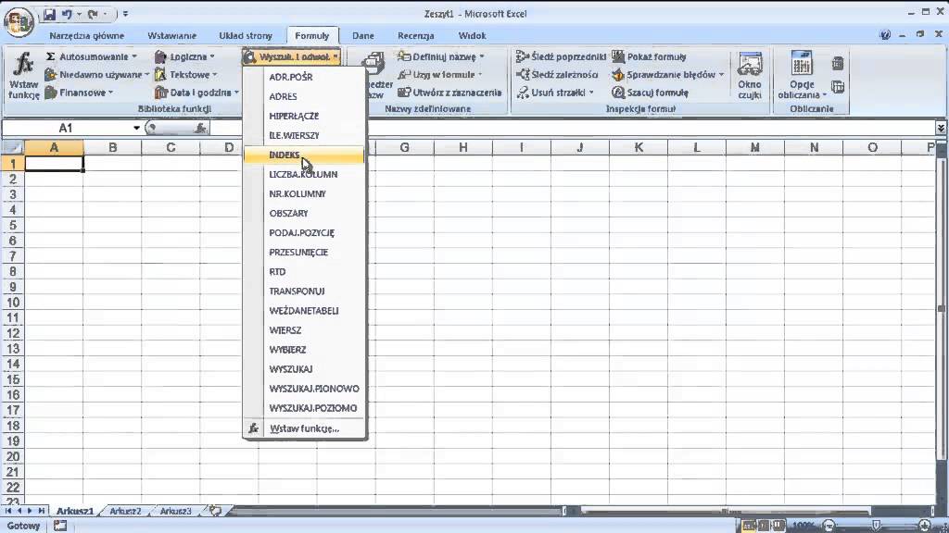949x533 pixels.
Task: Open Opcje obliczania
Action: [x=802, y=76]
